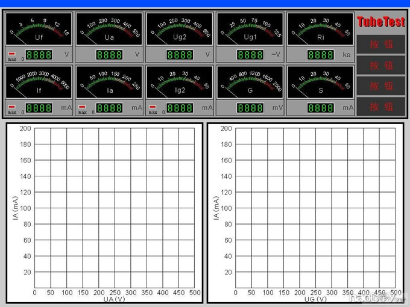Image resolution: width=410 pixels, height=307 pixels.
Task: Click the Ri digital readout in kΩ
Action: tap(320, 55)
